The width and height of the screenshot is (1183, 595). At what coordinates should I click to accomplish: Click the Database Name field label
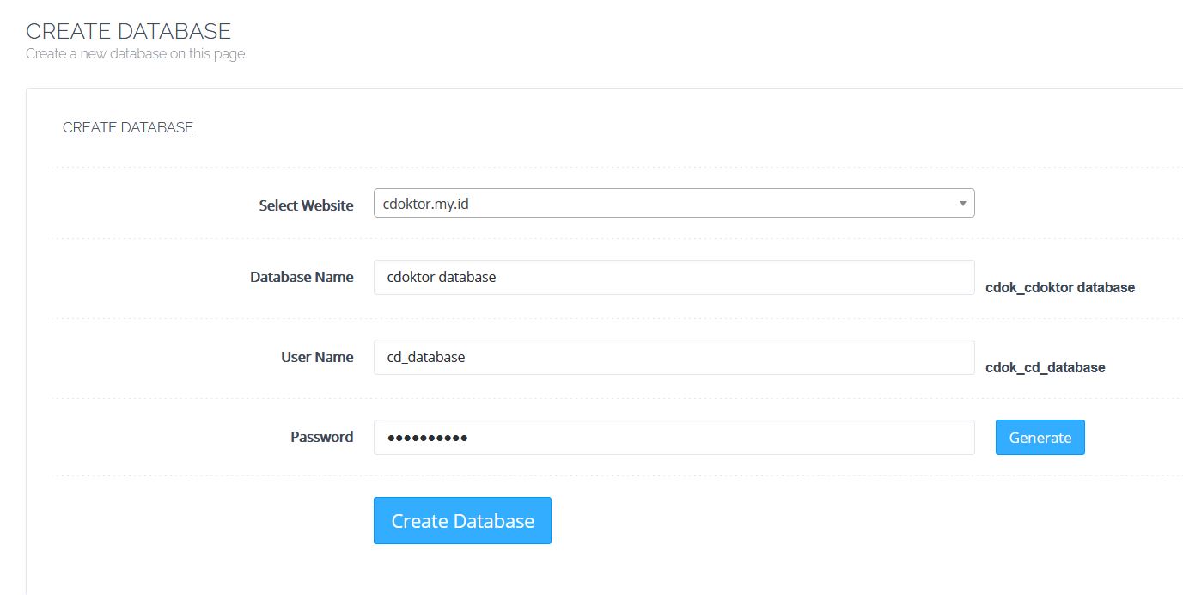301,277
